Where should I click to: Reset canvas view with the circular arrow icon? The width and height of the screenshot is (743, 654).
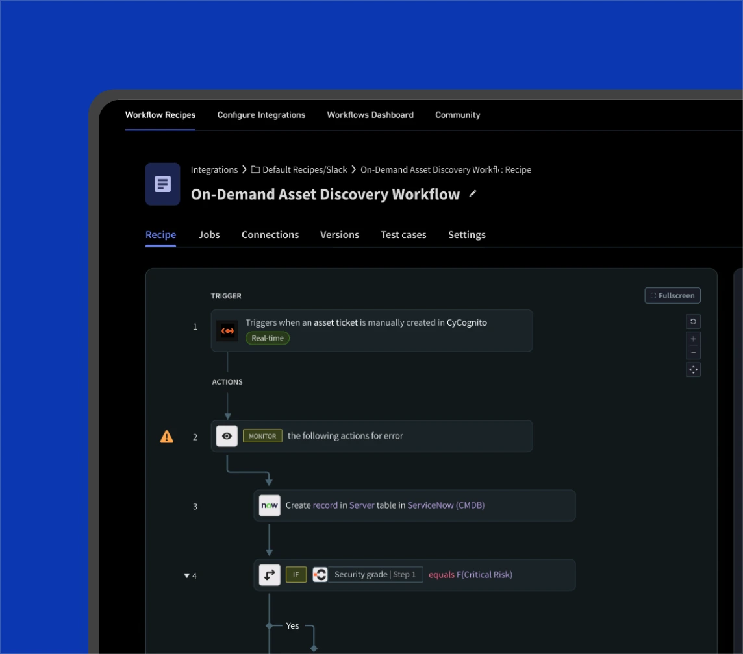point(693,322)
